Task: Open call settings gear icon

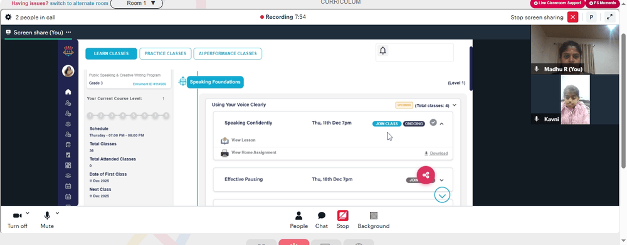Action: (8, 17)
